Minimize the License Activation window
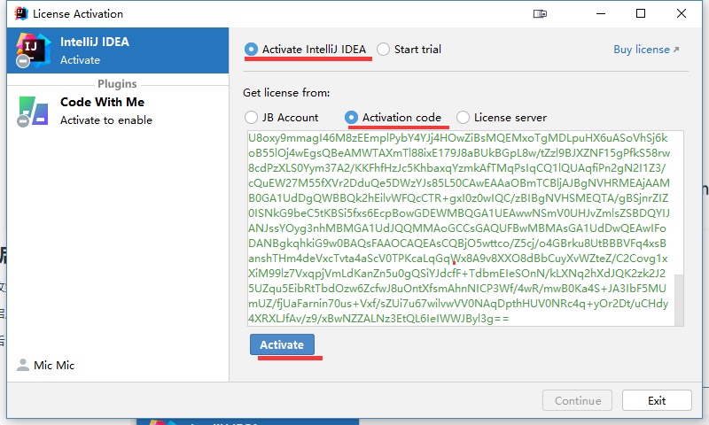Viewport: 709px width, 425px height. pyautogui.click(x=601, y=13)
